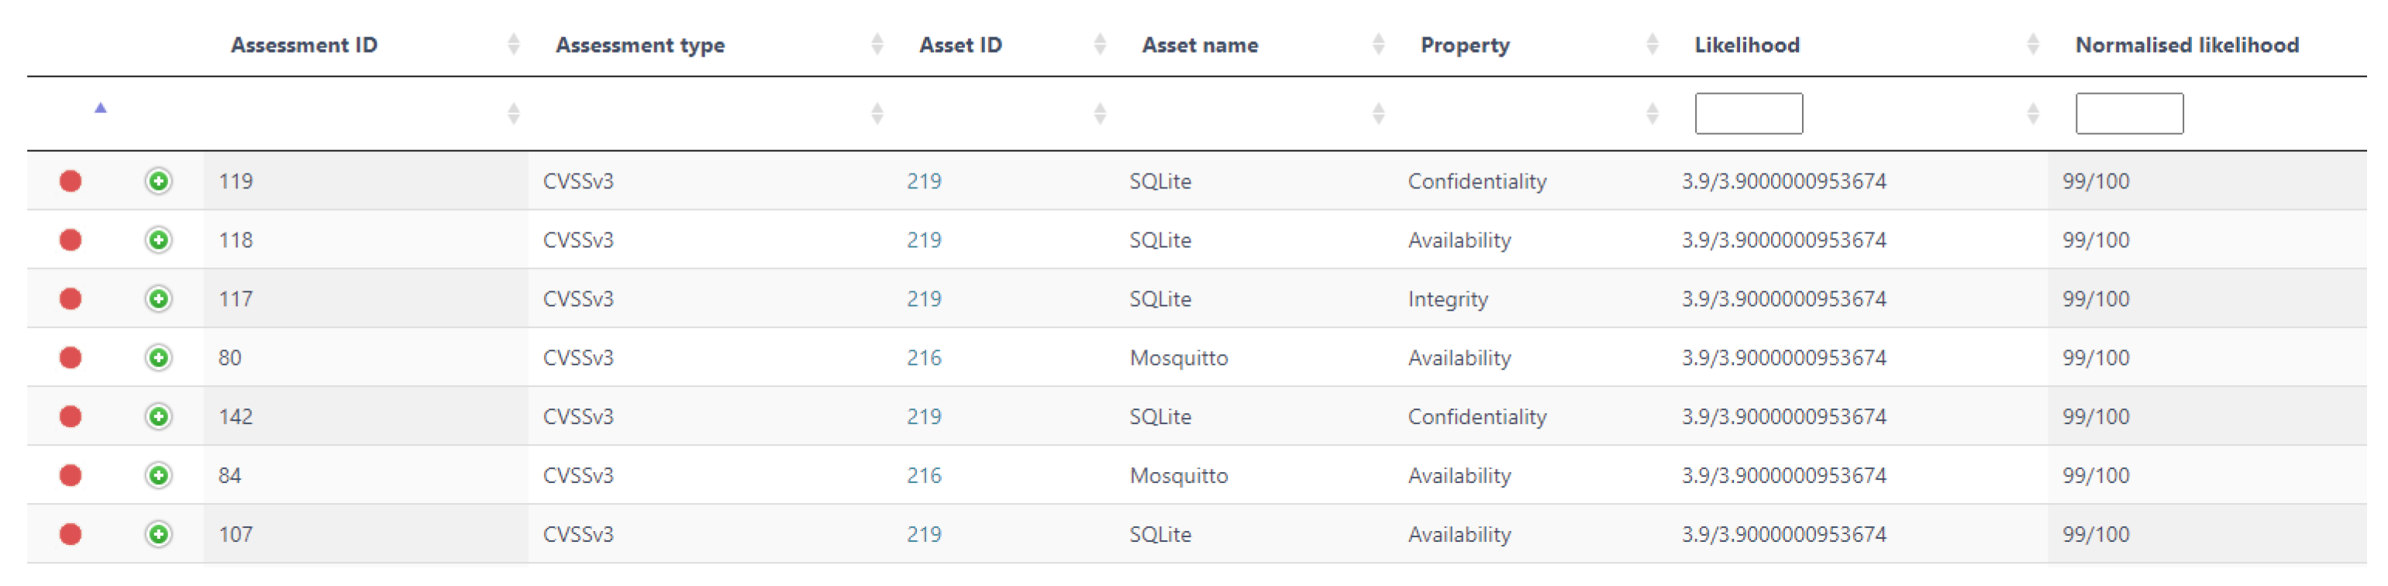Click red status dot for assessment 107

71,534
